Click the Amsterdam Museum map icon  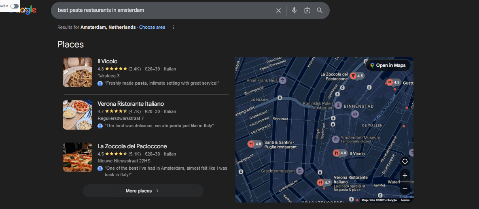[335, 139]
